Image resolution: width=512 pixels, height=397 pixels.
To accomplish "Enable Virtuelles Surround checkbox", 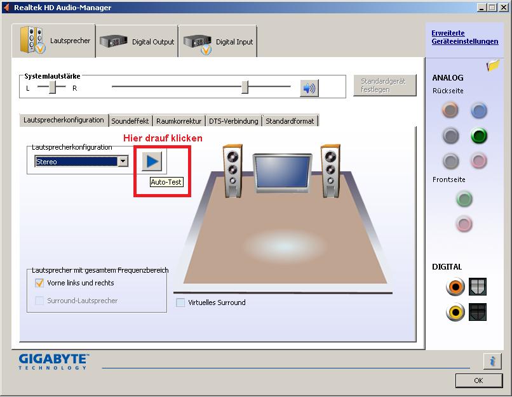I will [180, 303].
